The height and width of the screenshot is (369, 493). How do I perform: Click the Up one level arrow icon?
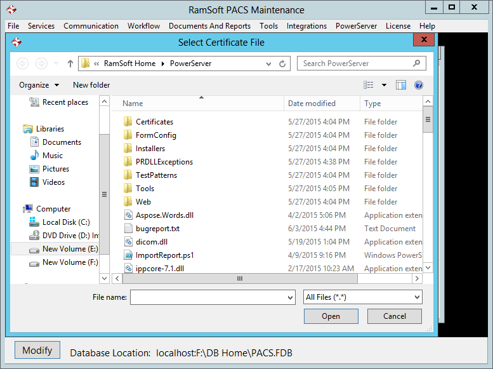click(x=70, y=64)
